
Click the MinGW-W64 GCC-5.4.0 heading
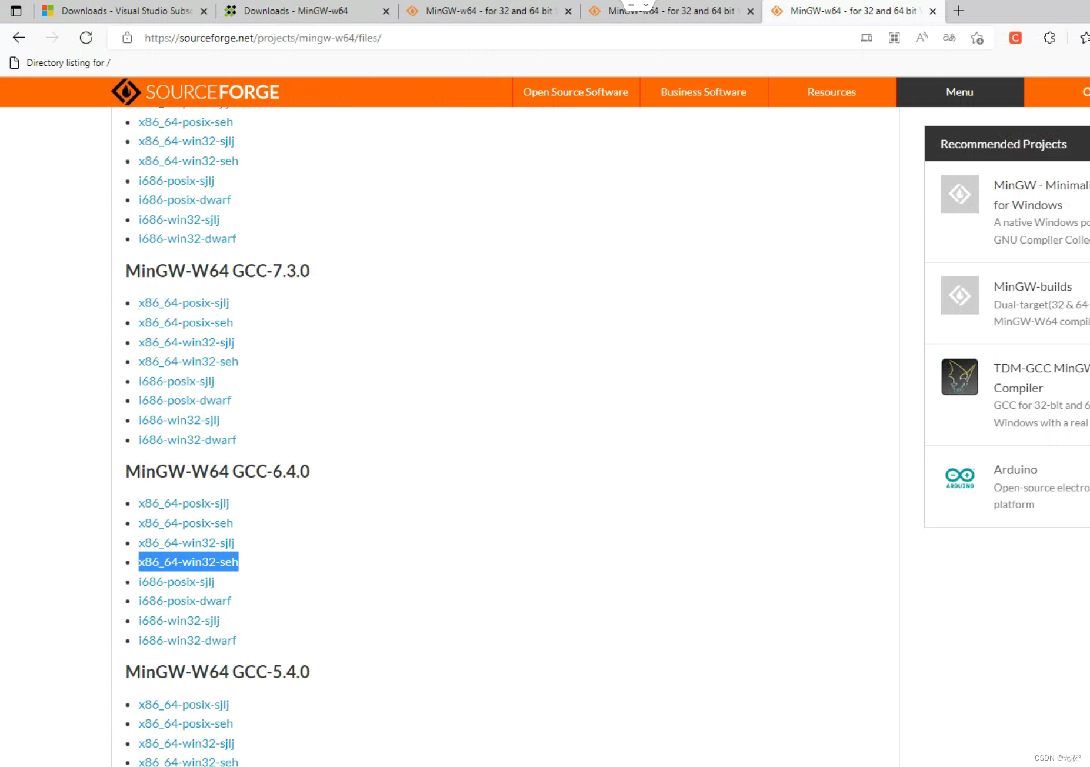point(217,672)
